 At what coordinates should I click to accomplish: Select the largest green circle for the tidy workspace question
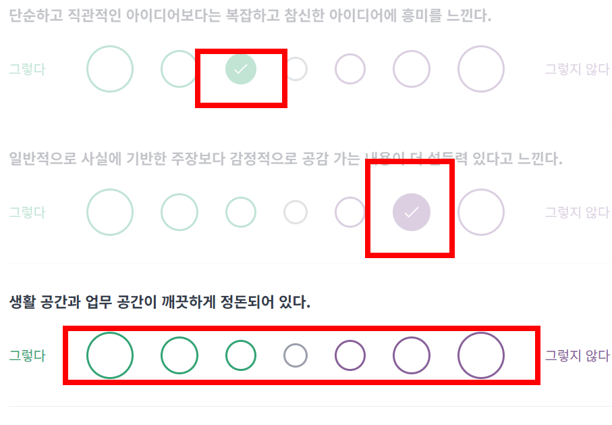click(x=110, y=355)
